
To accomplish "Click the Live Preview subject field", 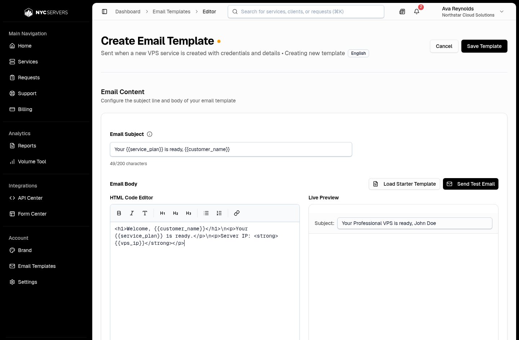I will click(414, 223).
